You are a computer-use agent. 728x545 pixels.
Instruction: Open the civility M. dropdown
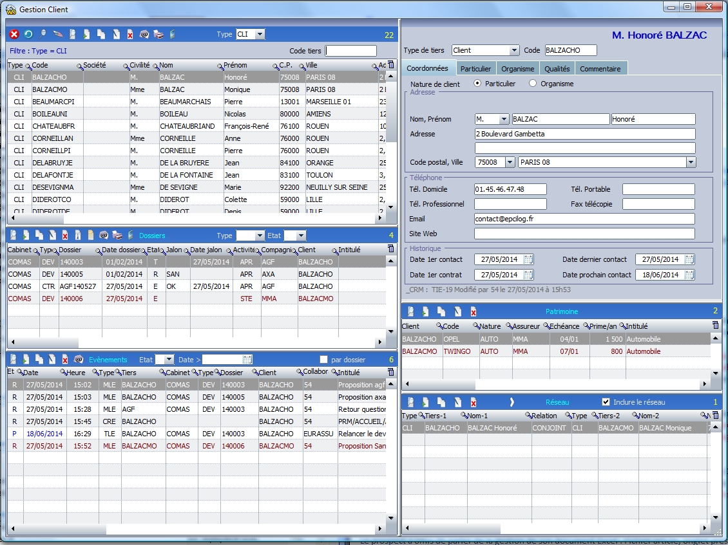point(504,119)
